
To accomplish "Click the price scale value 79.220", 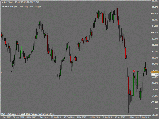I will coord(155,64).
